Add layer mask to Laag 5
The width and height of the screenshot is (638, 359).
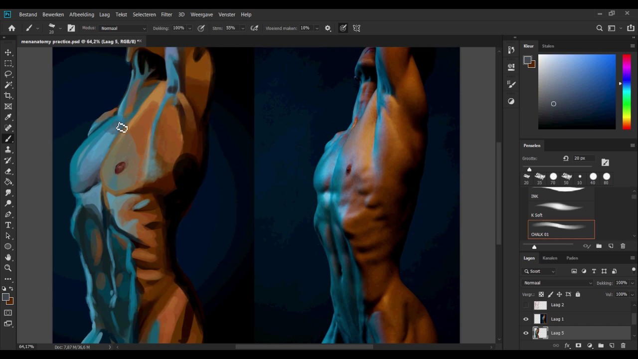[x=578, y=346]
